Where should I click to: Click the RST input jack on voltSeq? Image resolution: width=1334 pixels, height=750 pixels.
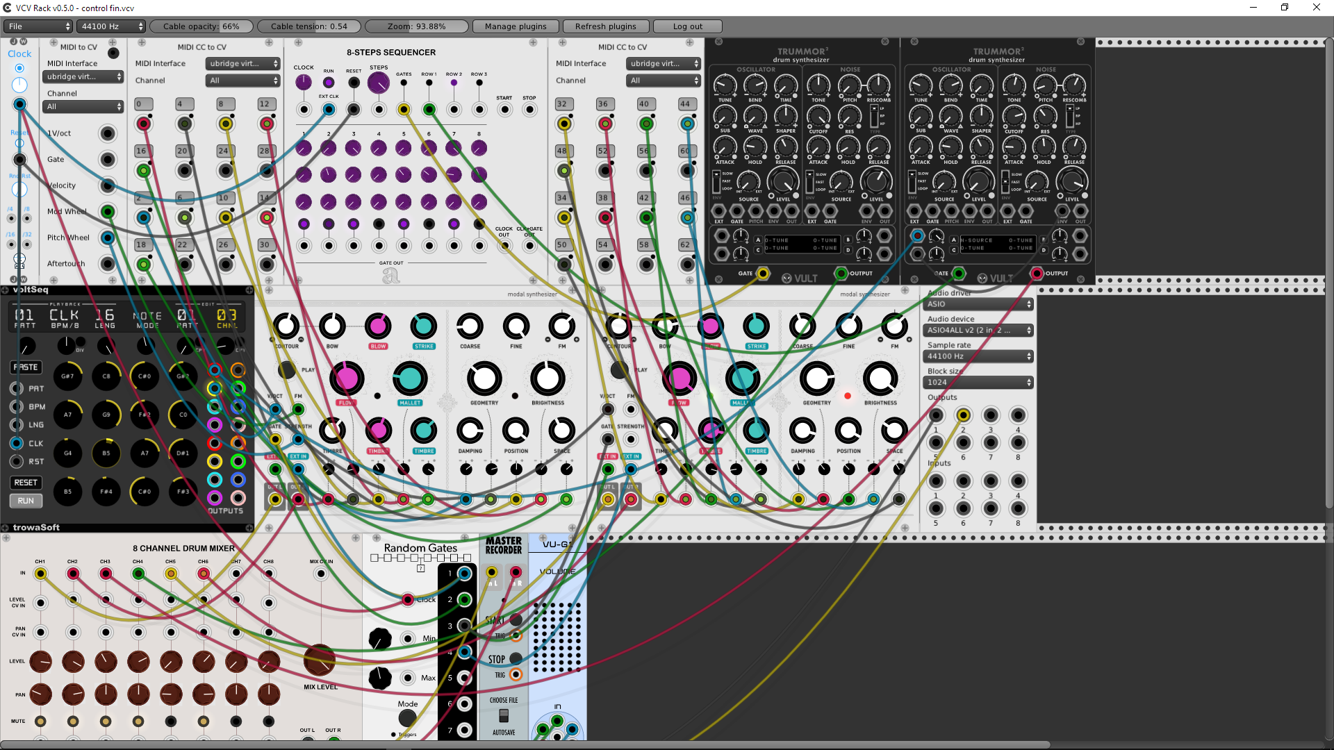(x=17, y=461)
